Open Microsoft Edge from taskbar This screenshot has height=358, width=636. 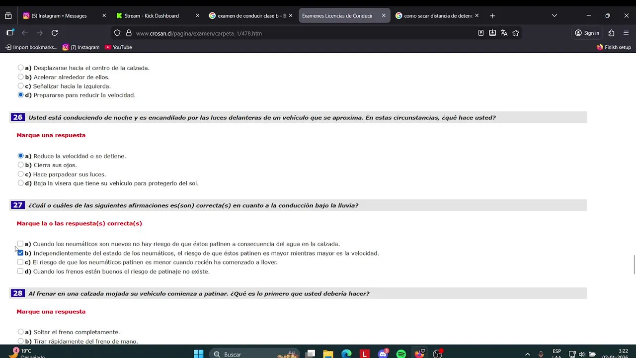346,354
